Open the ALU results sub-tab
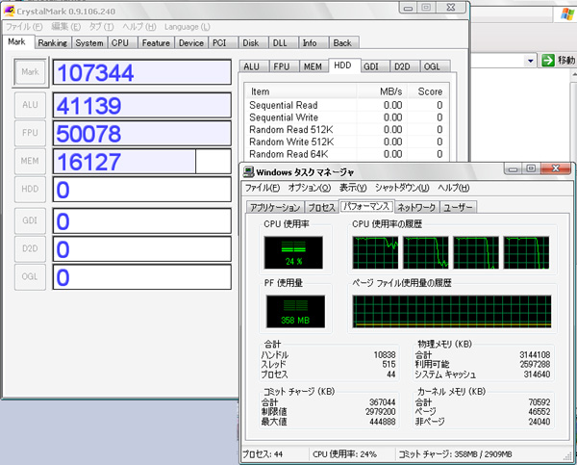The width and height of the screenshot is (577, 465). 252,66
